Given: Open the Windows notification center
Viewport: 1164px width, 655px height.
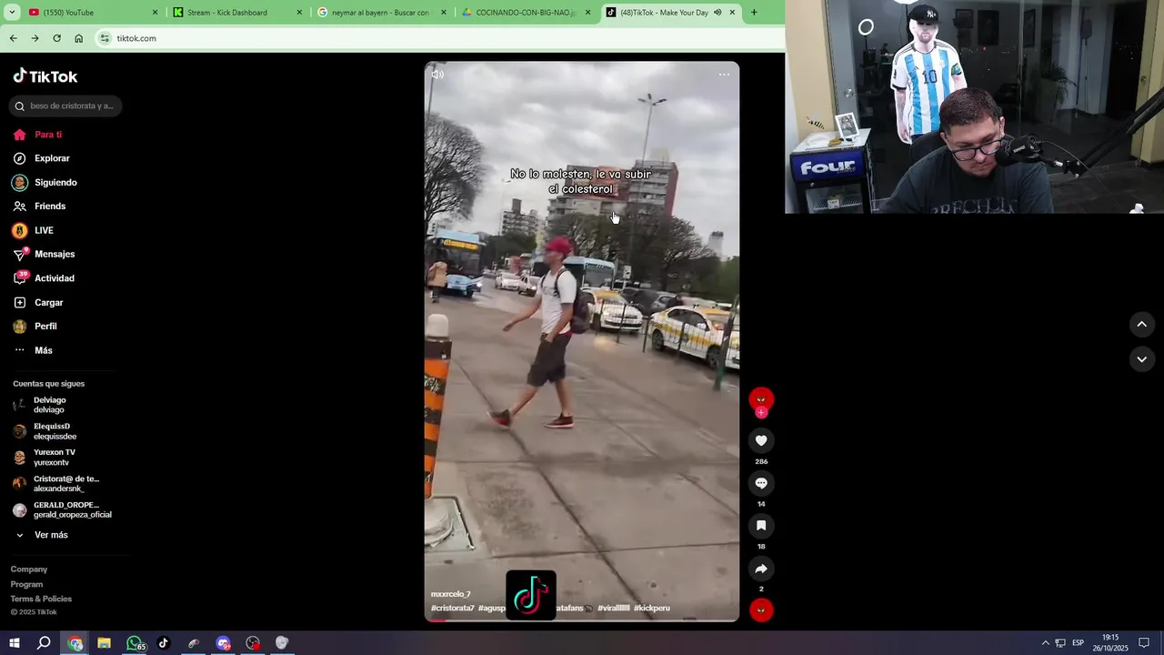Looking at the screenshot, I should coord(1144,643).
